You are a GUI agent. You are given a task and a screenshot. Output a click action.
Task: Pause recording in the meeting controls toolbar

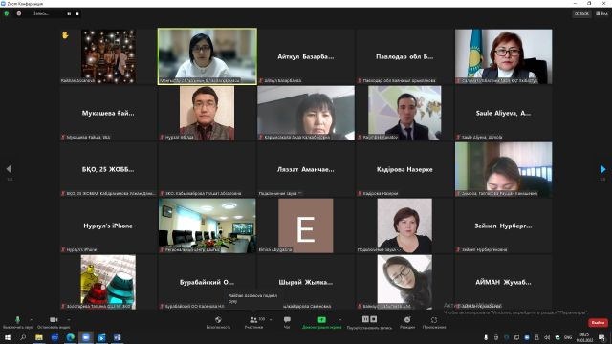click(365, 319)
